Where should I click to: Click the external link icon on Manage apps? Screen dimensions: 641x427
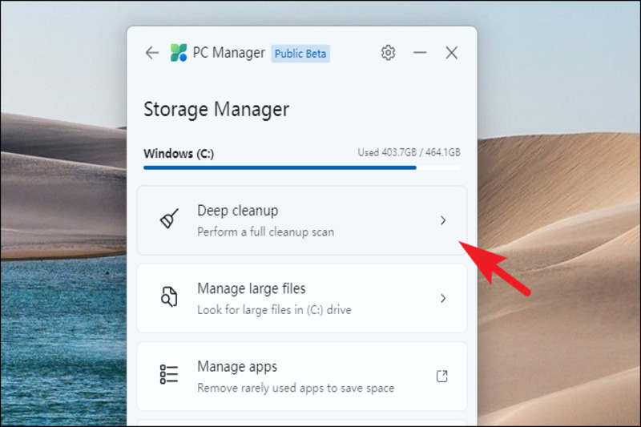click(441, 376)
